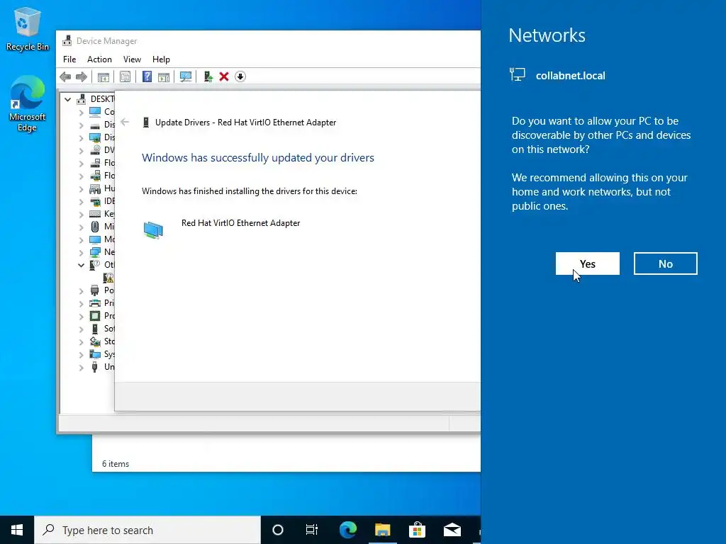This screenshot has width=726, height=544.
Task: Open the Properties toolbar icon
Action: point(125,76)
